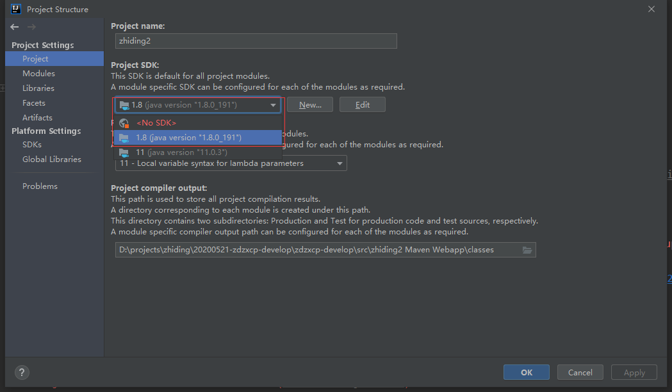
Task: Close the Project Structure dialog
Action: (x=652, y=9)
